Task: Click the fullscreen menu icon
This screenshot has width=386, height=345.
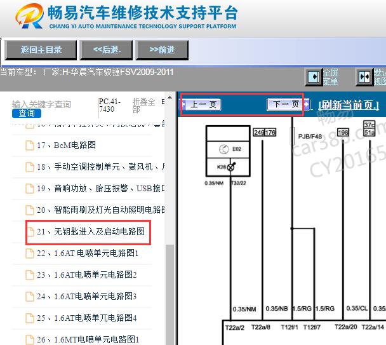Action: pos(314,77)
